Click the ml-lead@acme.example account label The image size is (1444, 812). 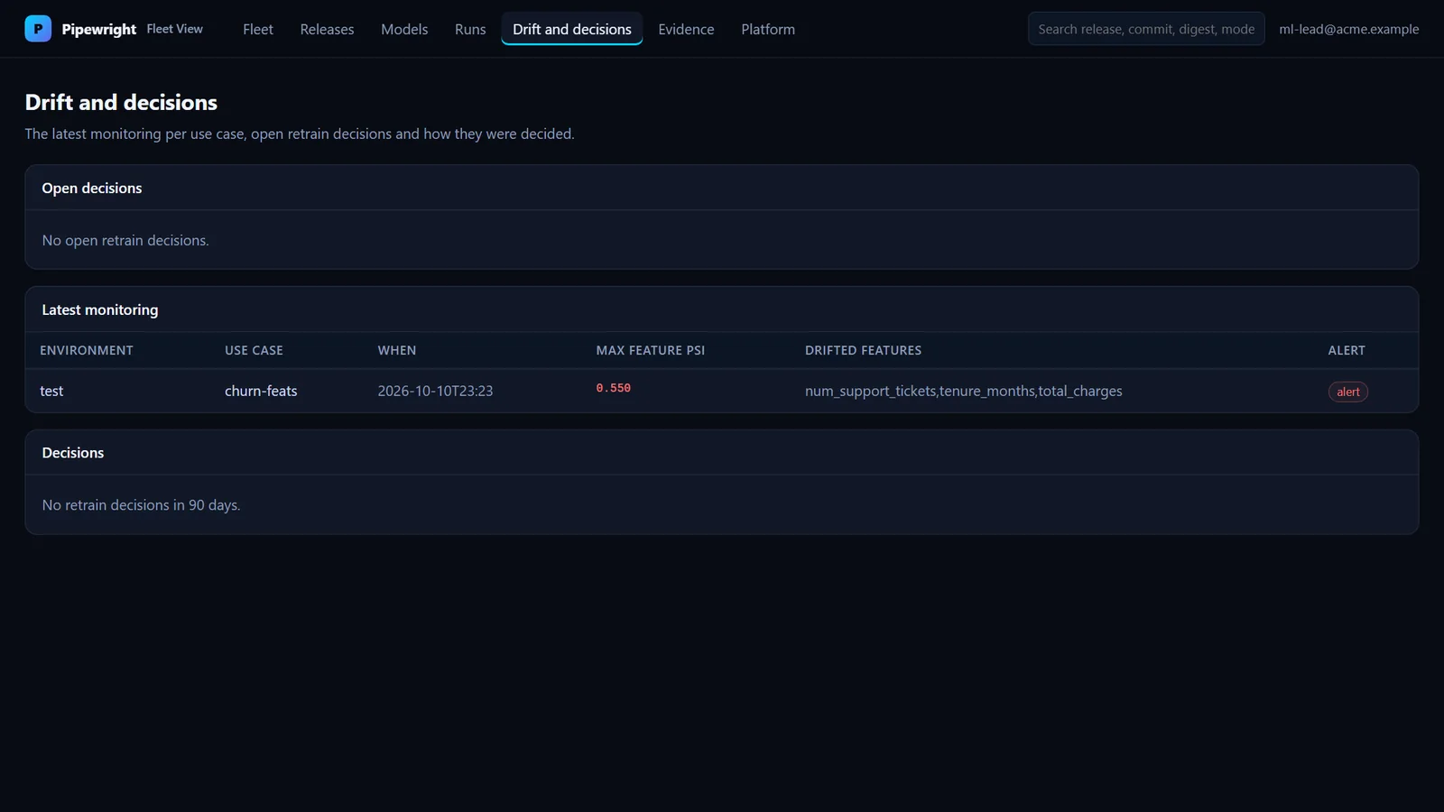click(1348, 29)
